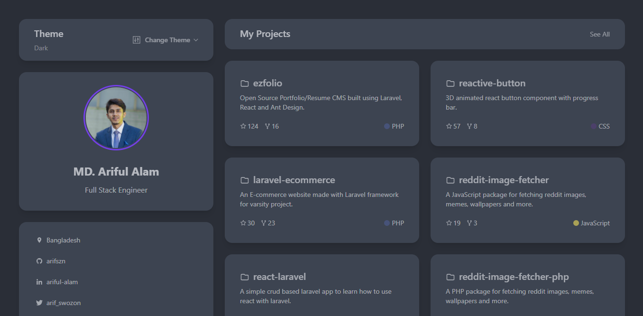Click the Twitter bird icon near arif_swozon
The width and height of the screenshot is (643, 316).
pos(39,303)
